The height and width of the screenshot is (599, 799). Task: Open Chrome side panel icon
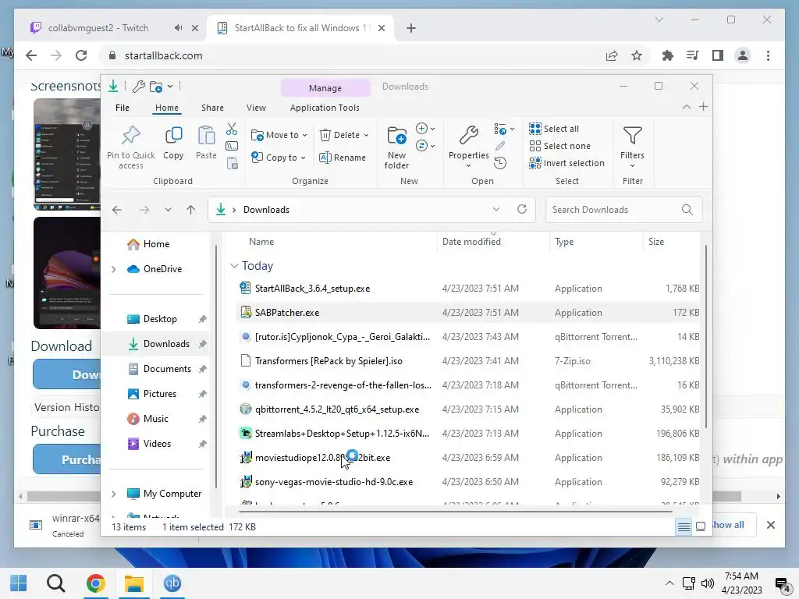[718, 55]
